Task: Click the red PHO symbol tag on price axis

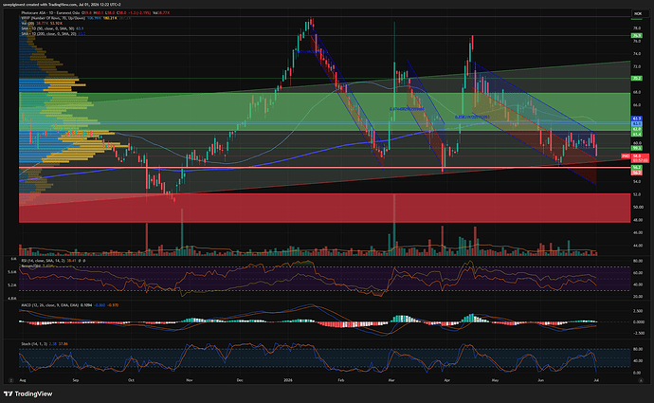Action: (626, 156)
